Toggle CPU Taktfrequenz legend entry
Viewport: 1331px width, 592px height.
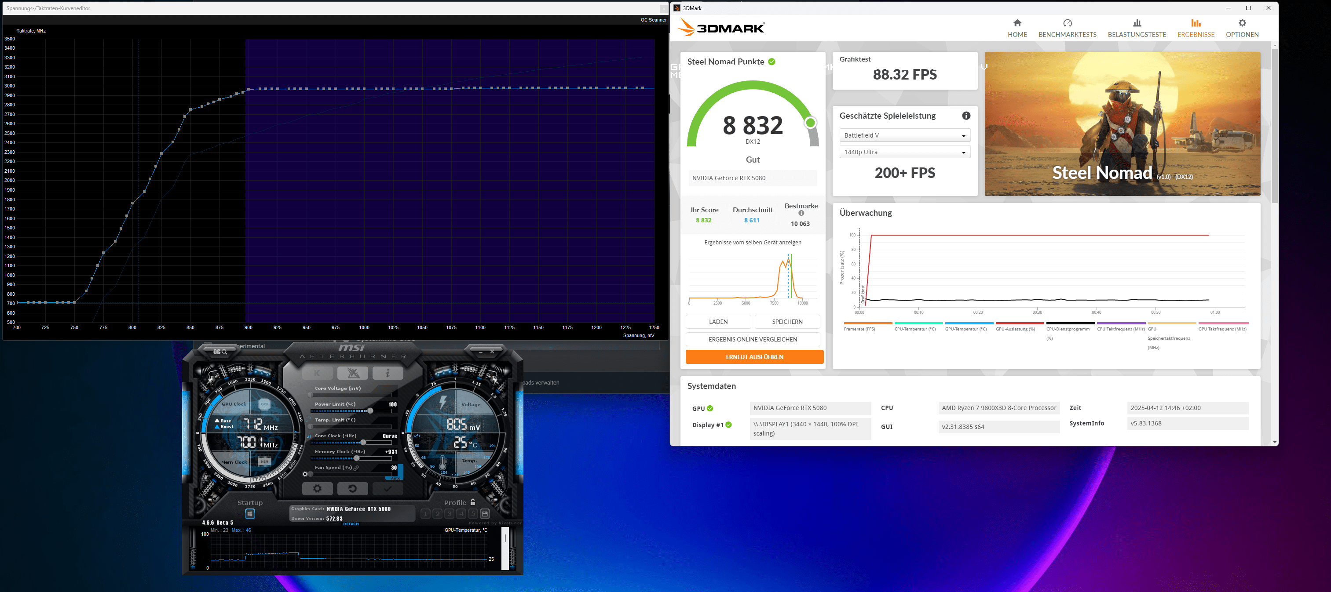1121,327
